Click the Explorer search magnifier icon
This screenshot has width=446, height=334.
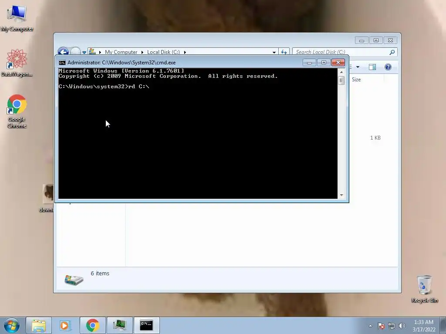click(392, 52)
